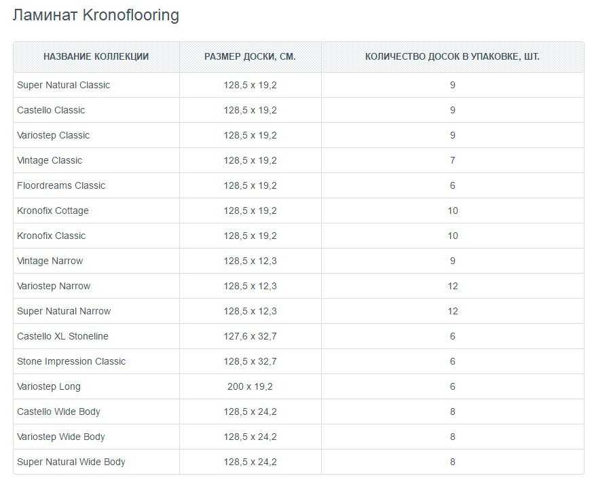Screen dimensions: 613x495
Task: Click the Super Natural Wide Body name
Action: (71, 462)
